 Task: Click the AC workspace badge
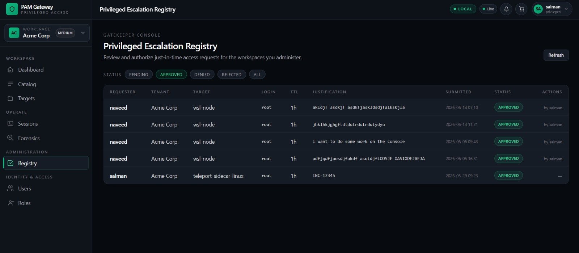pos(14,33)
